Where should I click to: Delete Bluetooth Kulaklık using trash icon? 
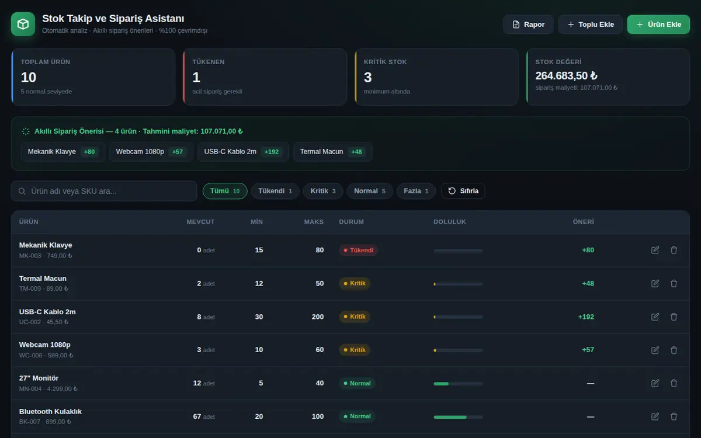pos(674,416)
